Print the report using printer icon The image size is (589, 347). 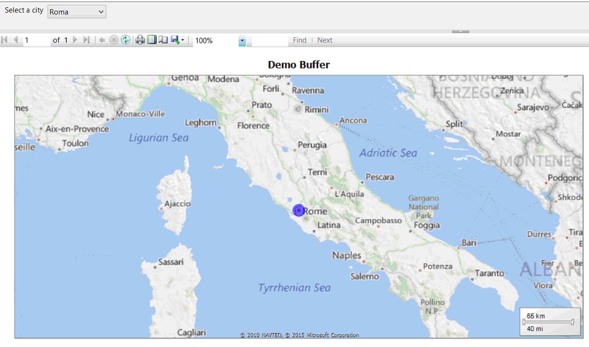(140, 40)
